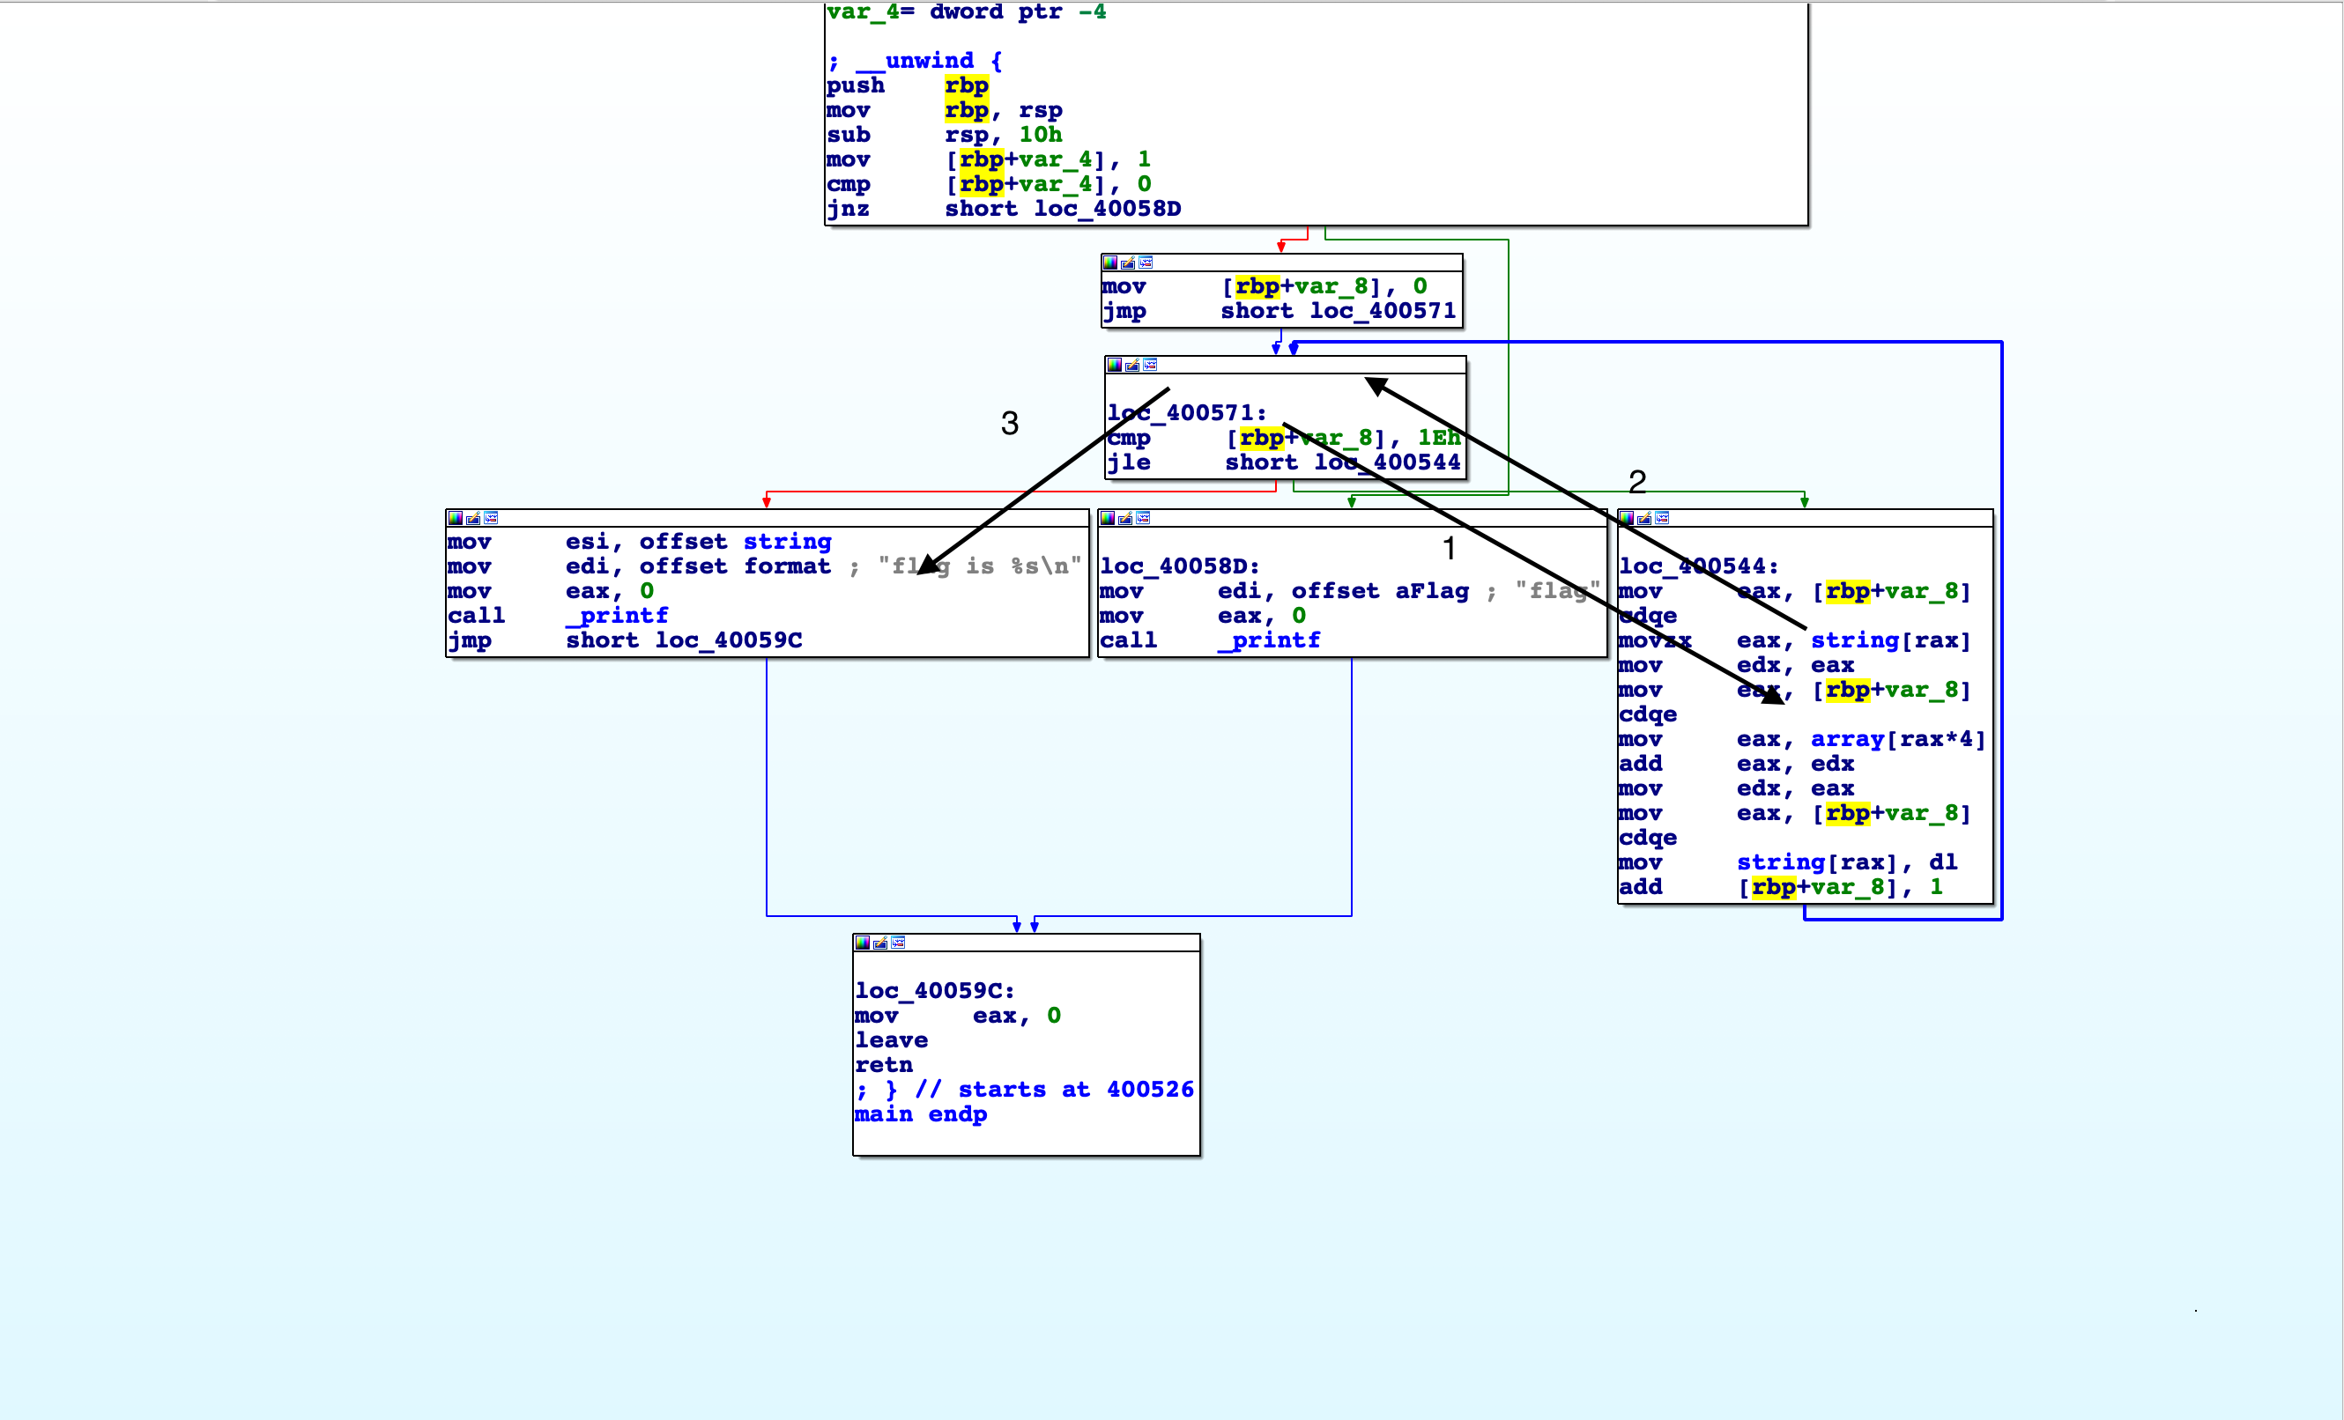
Task: Click pencil icon on 'offset string' printf node
Action: click(473, 518)
